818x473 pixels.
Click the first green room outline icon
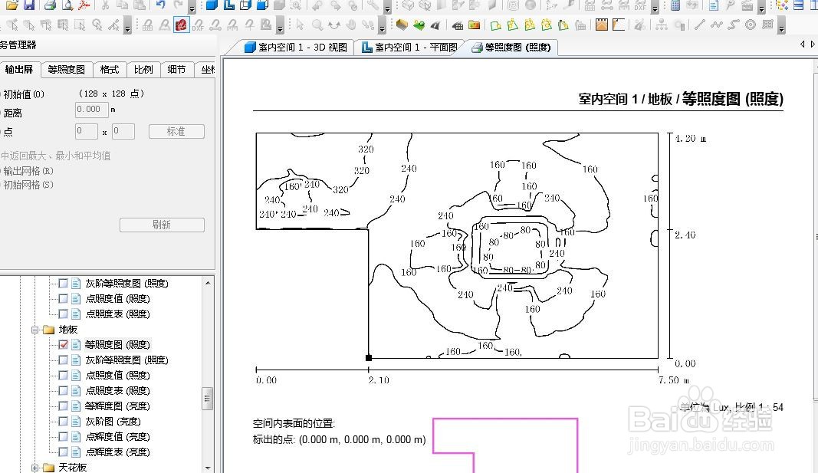coord(495,25)
